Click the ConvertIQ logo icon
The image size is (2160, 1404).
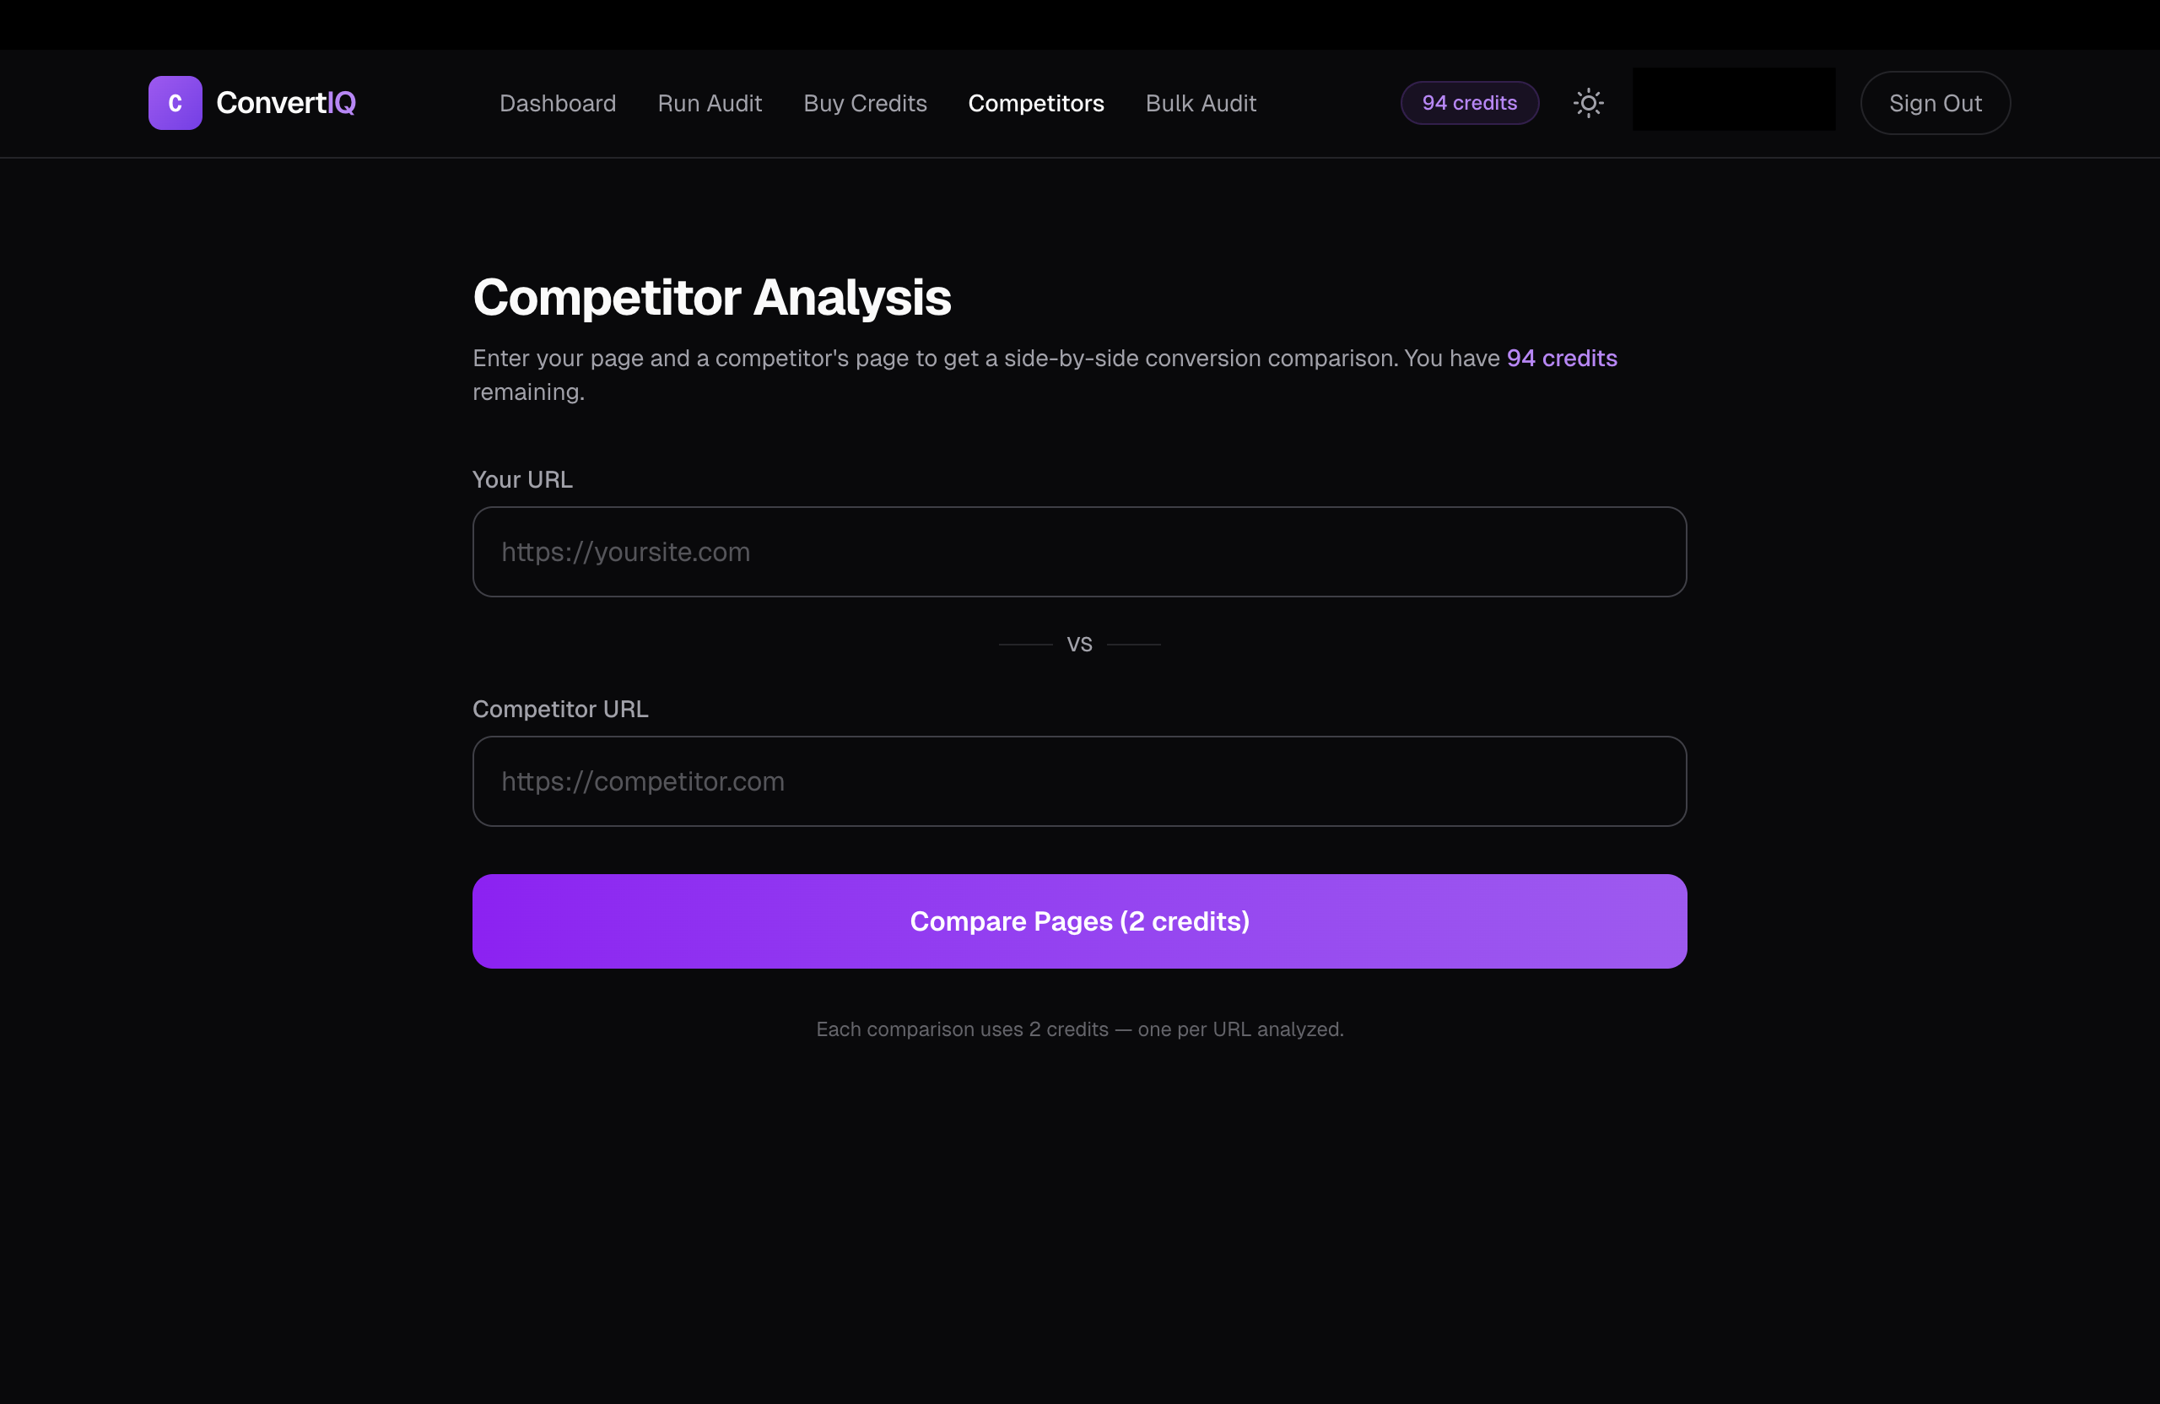point(175,103)
